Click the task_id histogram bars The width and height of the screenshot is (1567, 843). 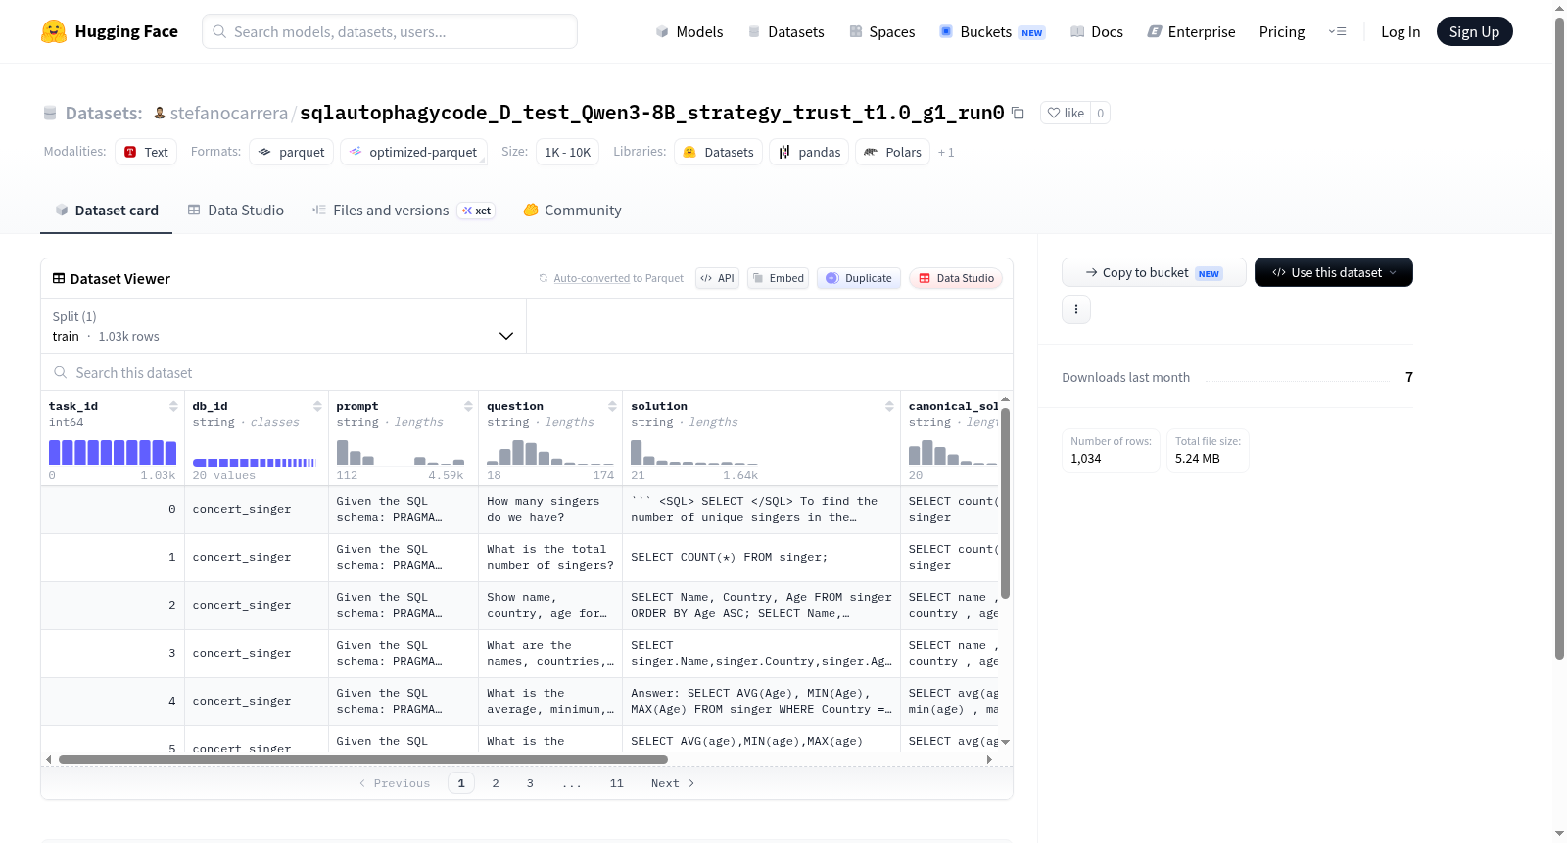(113, 451)
